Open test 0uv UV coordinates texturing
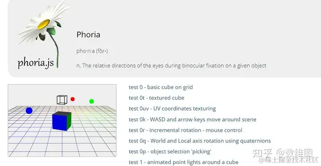This screenshot has height=166, width=321. point(172,109)
